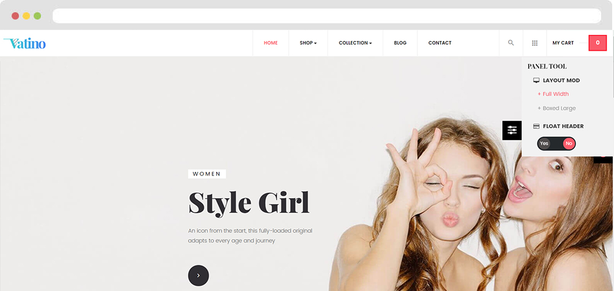
Task: Set Float Header to No
Action: click(569, 144)
